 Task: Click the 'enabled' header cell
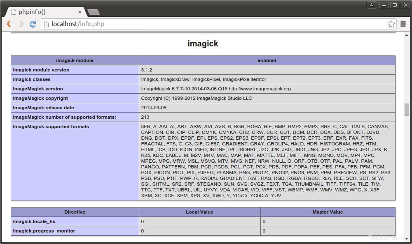(x=267, y=60)
